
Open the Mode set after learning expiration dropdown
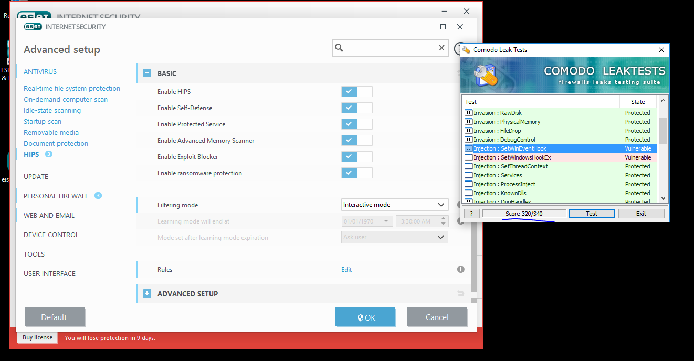point(395,237)
